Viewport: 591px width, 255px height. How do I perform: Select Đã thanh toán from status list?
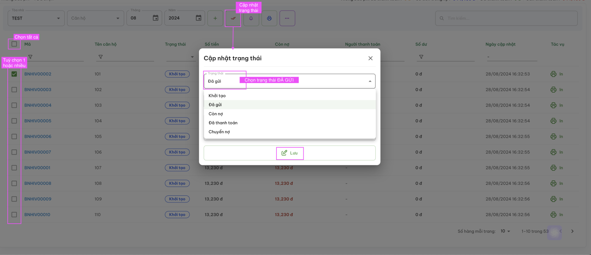pyautogui.click(x=223, y=123)
